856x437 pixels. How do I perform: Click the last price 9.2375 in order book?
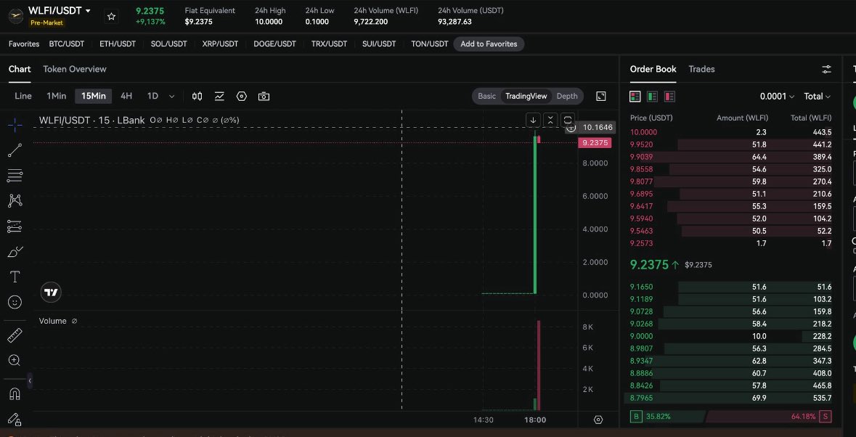click(x=649, y=265)
